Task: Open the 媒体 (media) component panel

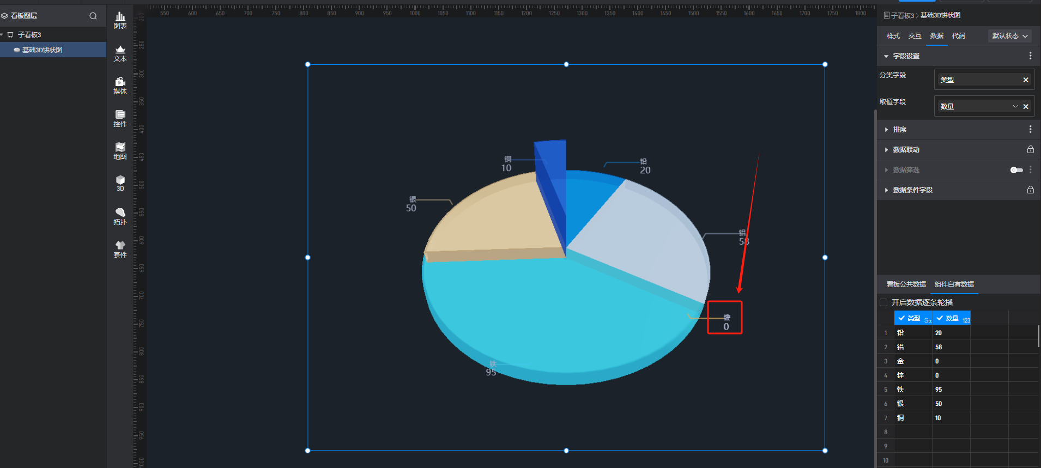Action: (120, 86)
